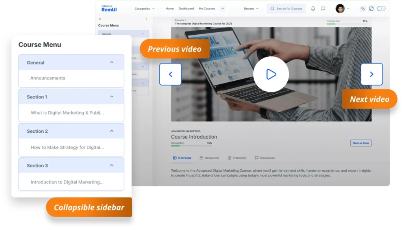Open the more menu ellipsis in navbar
Screen dimensions: 403x228
(222, 9)
